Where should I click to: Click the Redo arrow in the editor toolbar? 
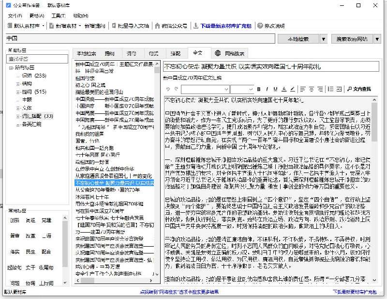click(x=176, y=89)
